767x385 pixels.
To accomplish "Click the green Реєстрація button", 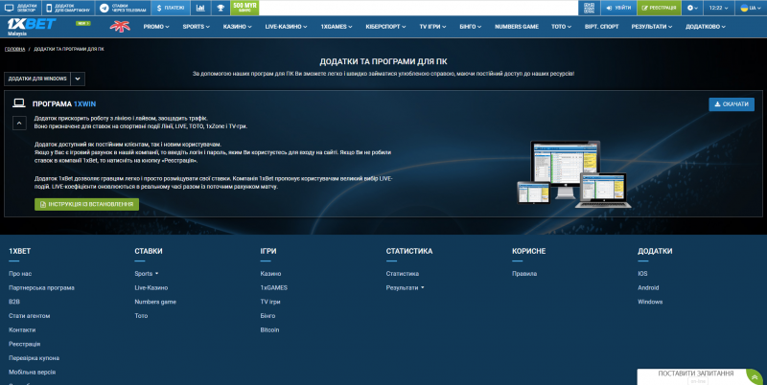I will (x=659, y=8).
